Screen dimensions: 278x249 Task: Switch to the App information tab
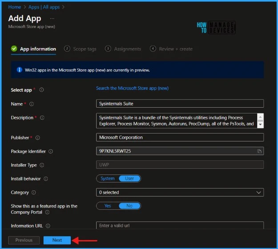point(33,49)
